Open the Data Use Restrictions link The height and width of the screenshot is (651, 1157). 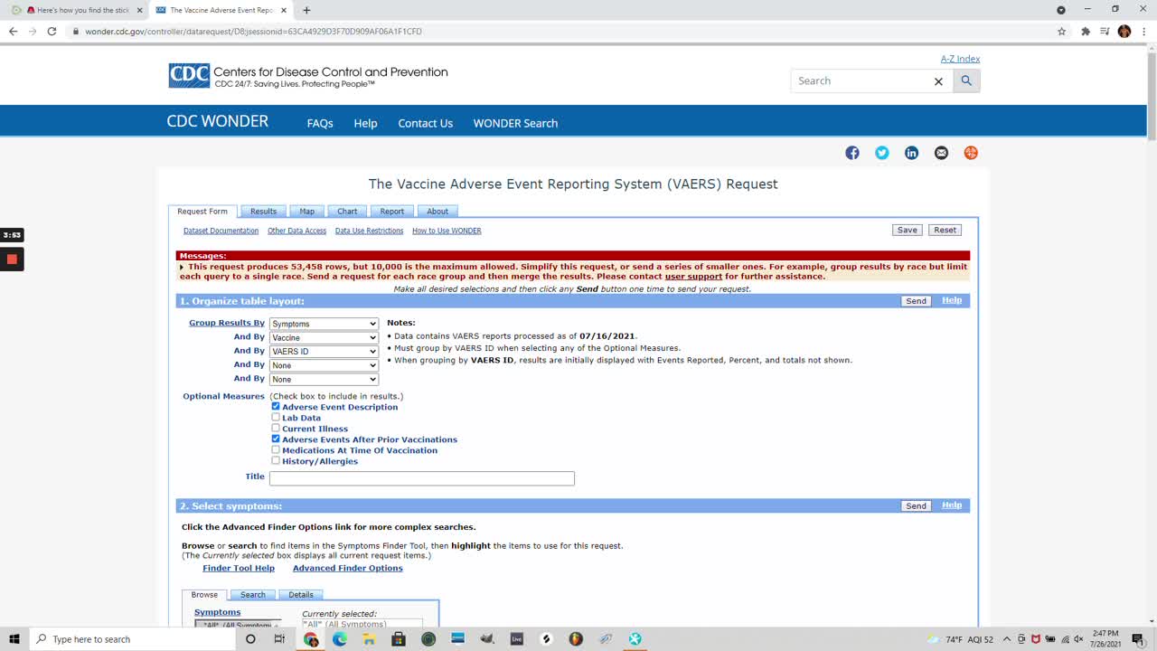(369, 231)
